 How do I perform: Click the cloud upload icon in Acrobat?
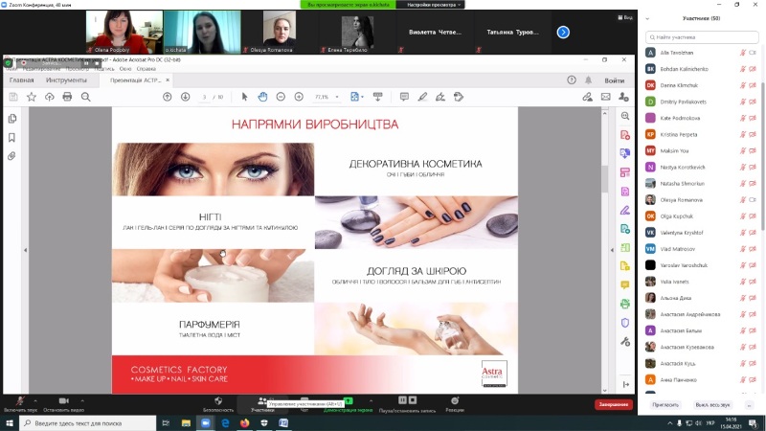coord(50,97)
